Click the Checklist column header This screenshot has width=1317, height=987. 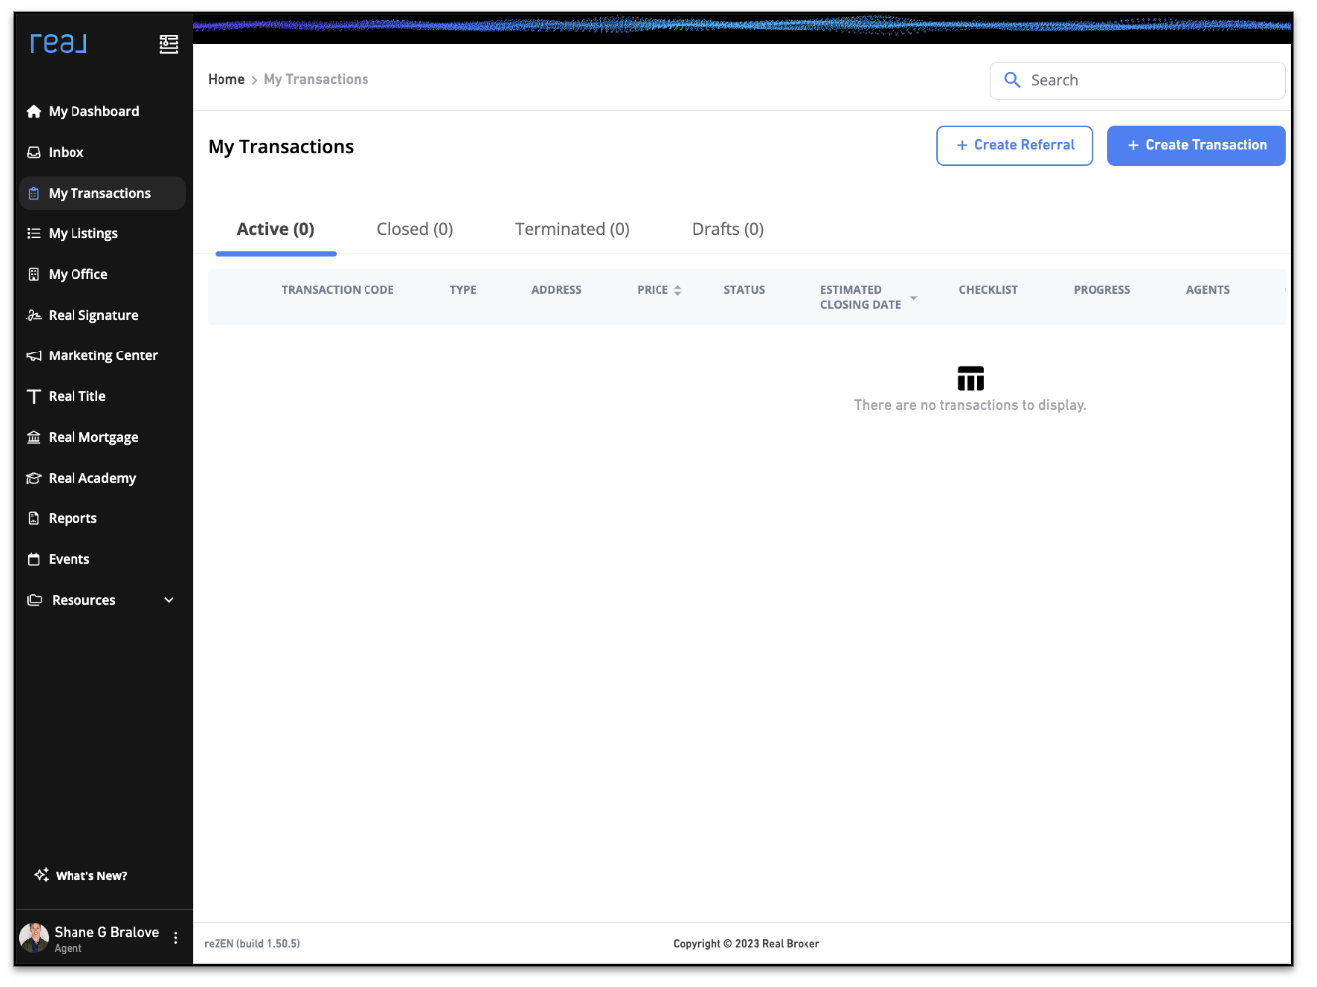click(x=988, y=291)
